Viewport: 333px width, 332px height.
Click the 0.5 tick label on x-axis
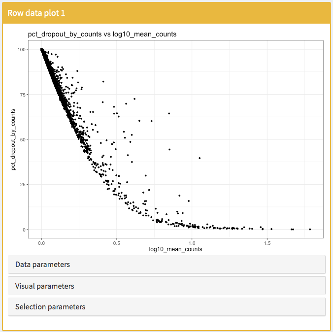point(116,243)
